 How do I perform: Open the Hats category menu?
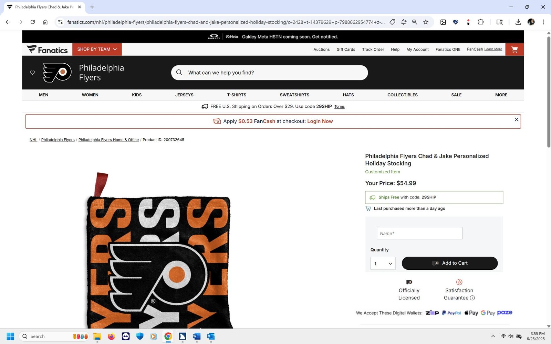pos(348,95)
